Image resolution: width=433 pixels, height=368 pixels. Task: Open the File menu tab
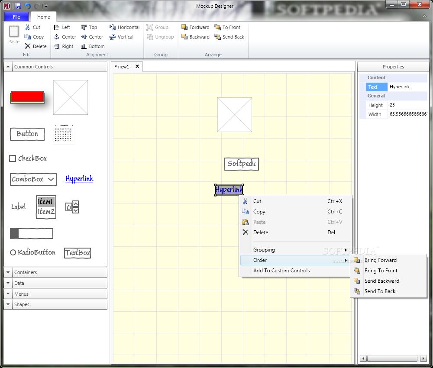pyautogui.click(x=16, y=17)
